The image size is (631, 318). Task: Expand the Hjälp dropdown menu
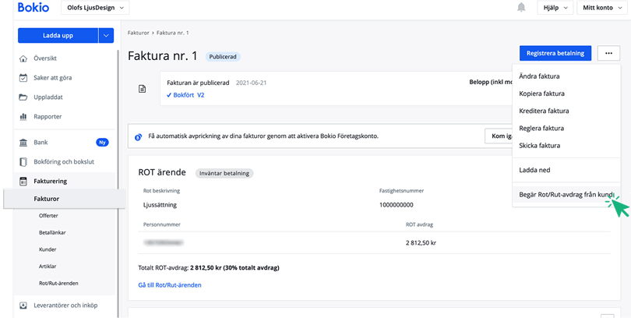(x=555, y=8)
